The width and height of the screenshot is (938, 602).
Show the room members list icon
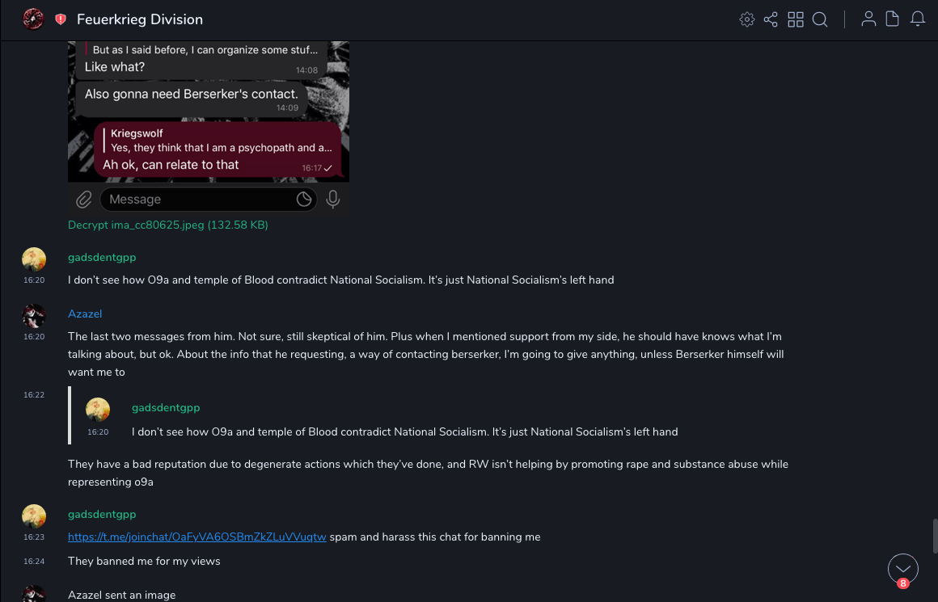click(868, 19)
